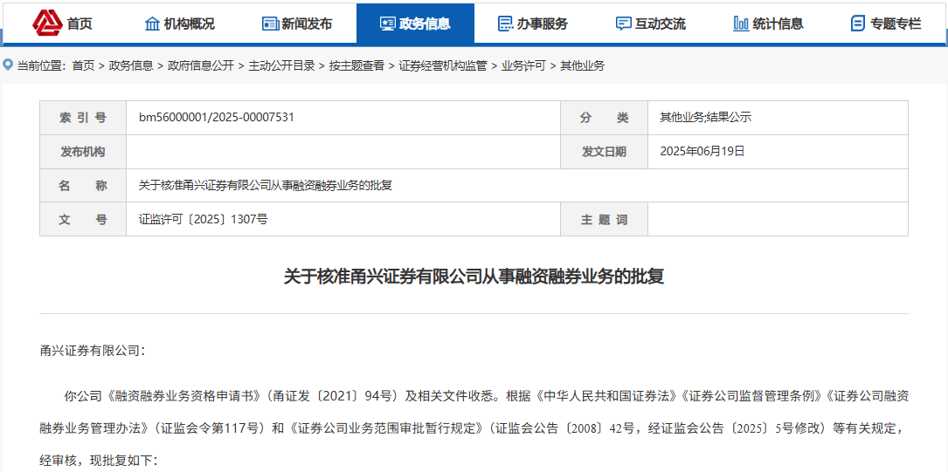Click the classification value 其他业务;结果公示

coord(705,118)
